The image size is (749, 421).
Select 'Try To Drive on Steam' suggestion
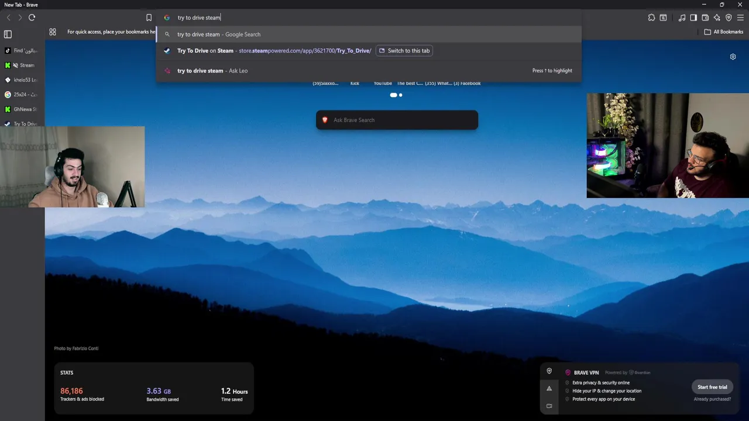[369, 51]
